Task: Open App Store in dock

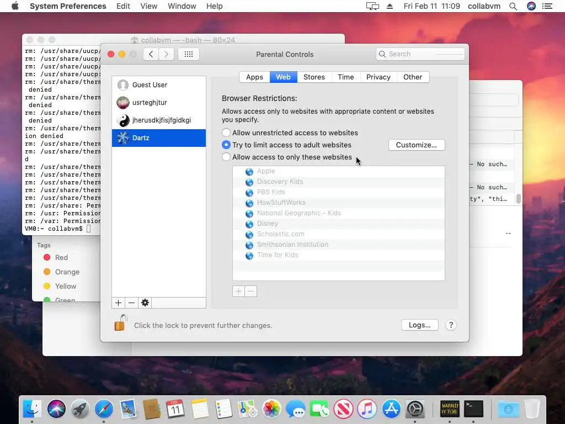Action: (x=391, y=409)
